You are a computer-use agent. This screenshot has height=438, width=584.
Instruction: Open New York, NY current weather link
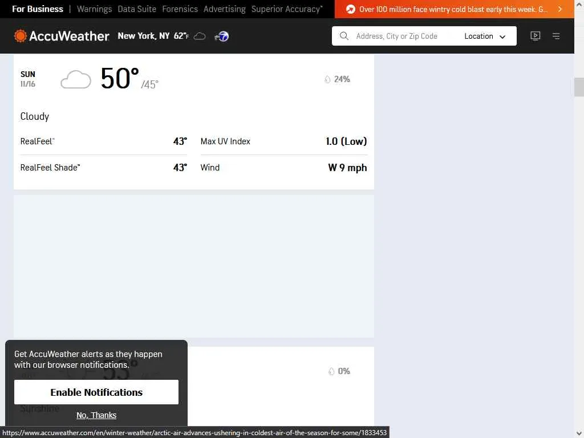144,36
